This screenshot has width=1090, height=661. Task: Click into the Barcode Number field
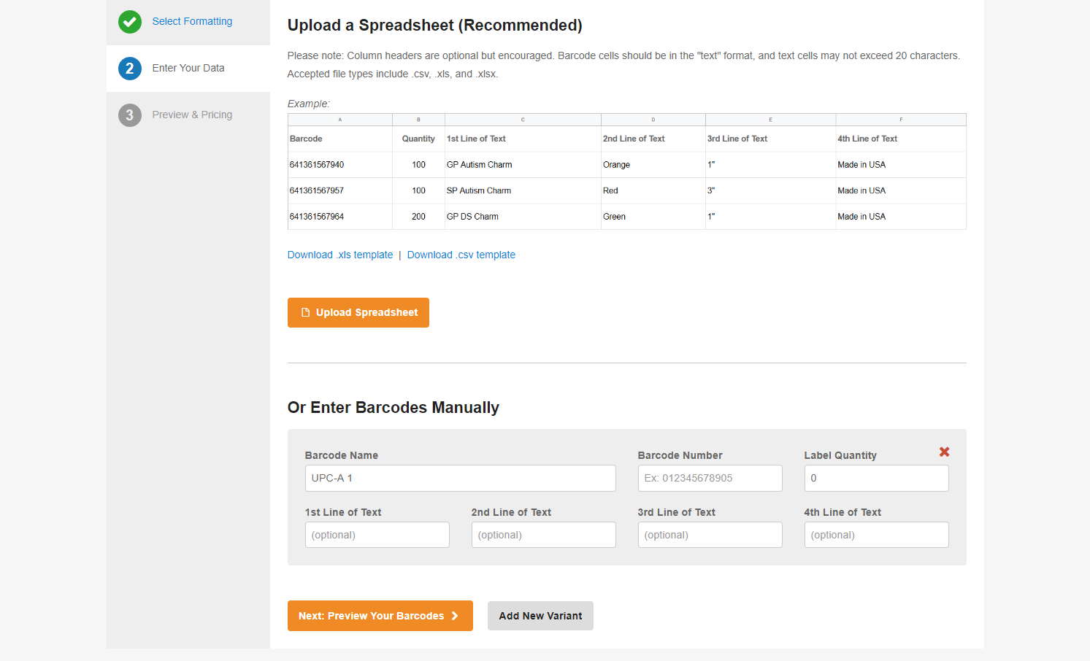710,479
